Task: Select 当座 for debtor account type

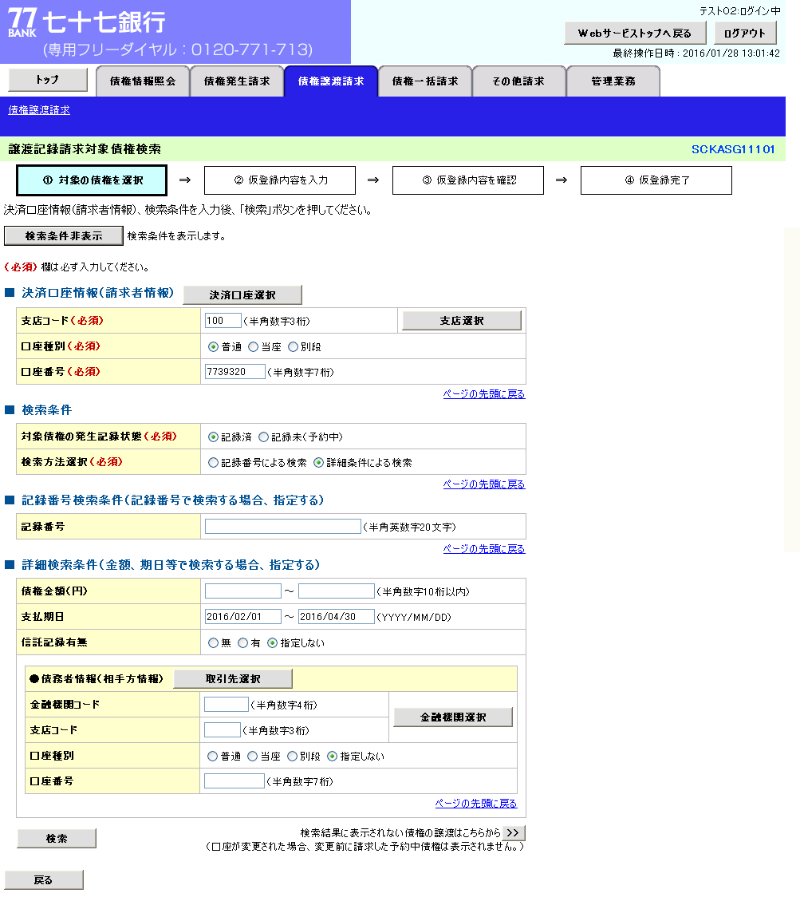Action: click(252, 757)
